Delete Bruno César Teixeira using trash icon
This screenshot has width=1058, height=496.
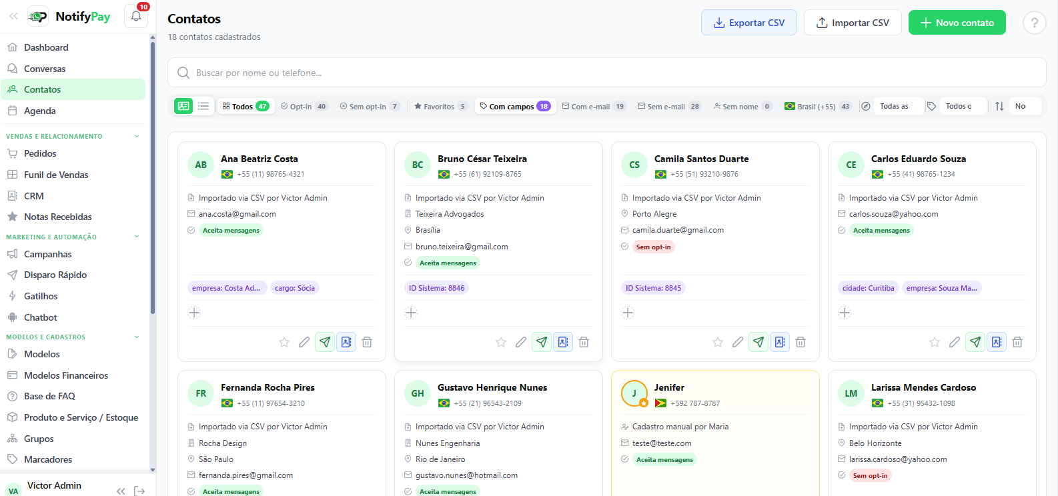(x=584, y=342)
